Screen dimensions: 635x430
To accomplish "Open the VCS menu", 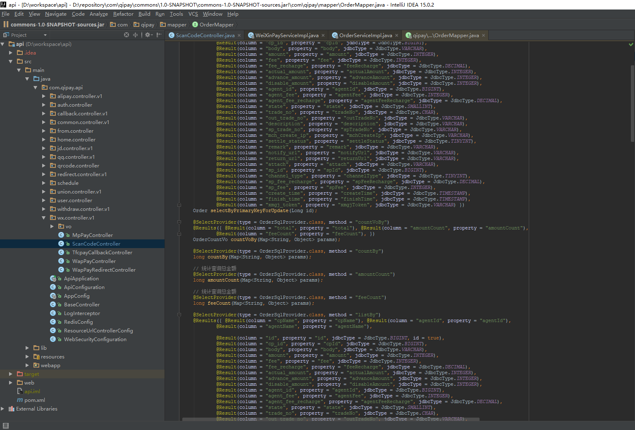I will (193, 14).
